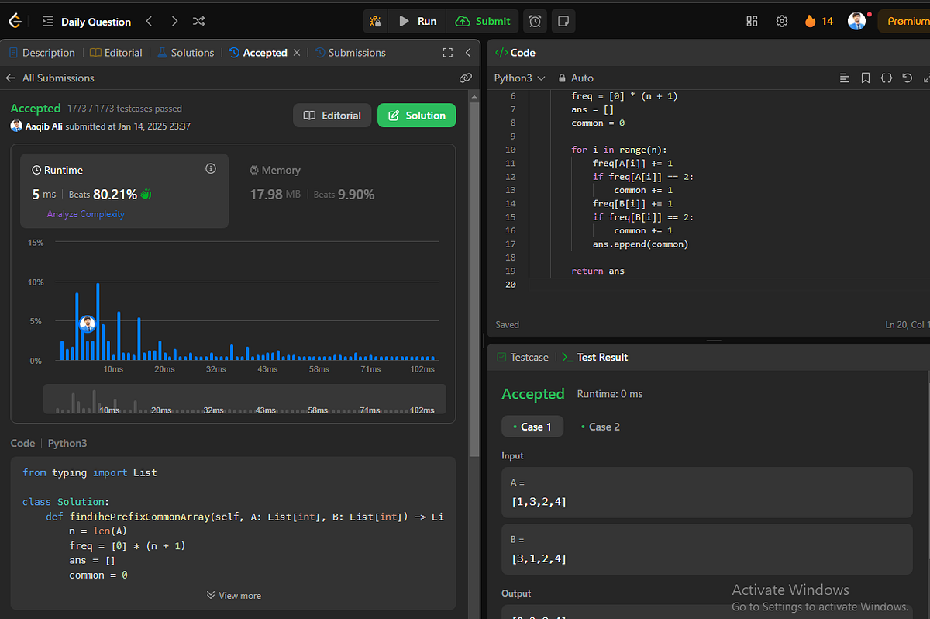Image resolution: width=930 pixels, height=619 pixels.
Task: Open the Editorial tab
Action: (x=116, y=53)
